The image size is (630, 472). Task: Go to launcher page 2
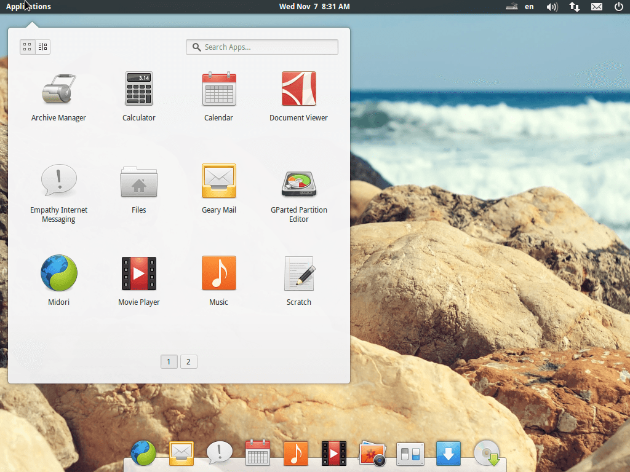(188, 361)
